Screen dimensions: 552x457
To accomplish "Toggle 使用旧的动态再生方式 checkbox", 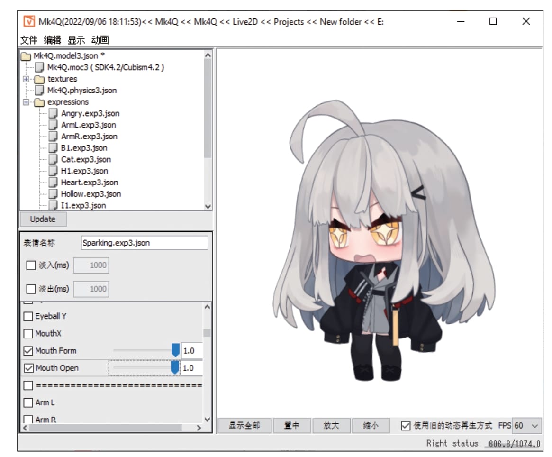I will click(x=406, y=426).
